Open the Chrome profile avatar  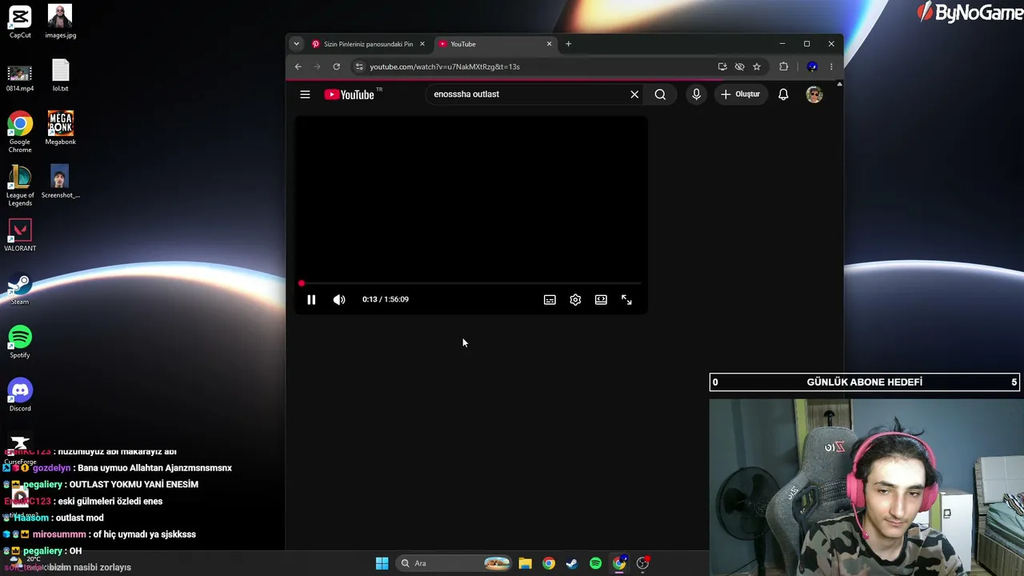click(812, 66)
